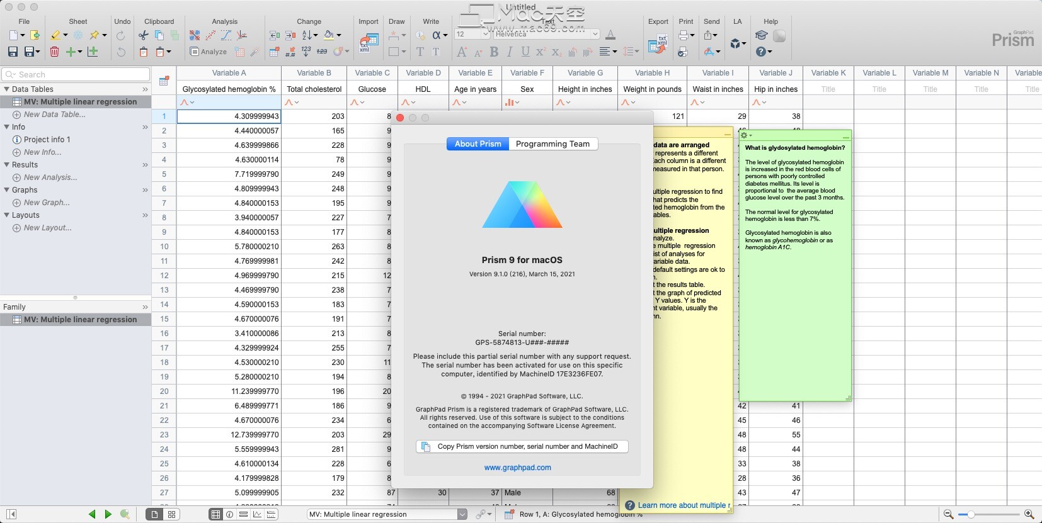This screenshot has width=1042, height=523.
Task: Click the Import txt/xml file icon
Action: coord(369,43)
